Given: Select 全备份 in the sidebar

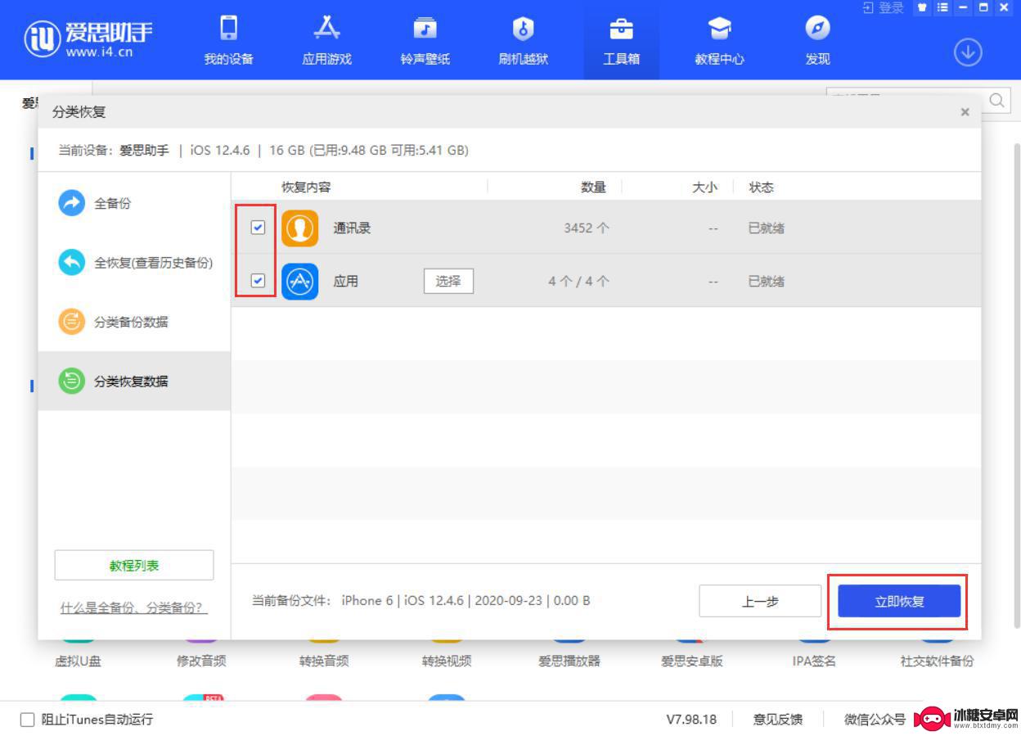Looking at the screenshot, I should 134,203.
